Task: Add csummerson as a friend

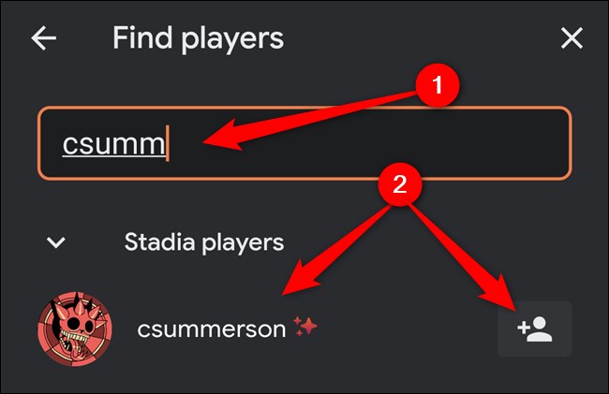Action: click(534, 328)
